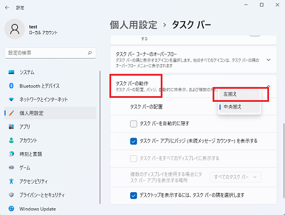Open Windows Update category
The width and height of the screenshot is (285, 215).
[x=50, y=209]
